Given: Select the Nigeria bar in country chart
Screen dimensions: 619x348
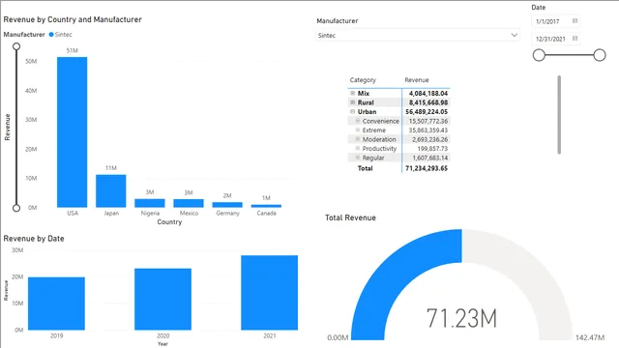Looking at the screenshot, I should (x=150, y=203).
